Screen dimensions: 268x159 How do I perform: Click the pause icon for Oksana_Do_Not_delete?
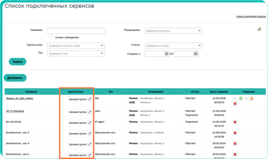click(x=235, y=99)
